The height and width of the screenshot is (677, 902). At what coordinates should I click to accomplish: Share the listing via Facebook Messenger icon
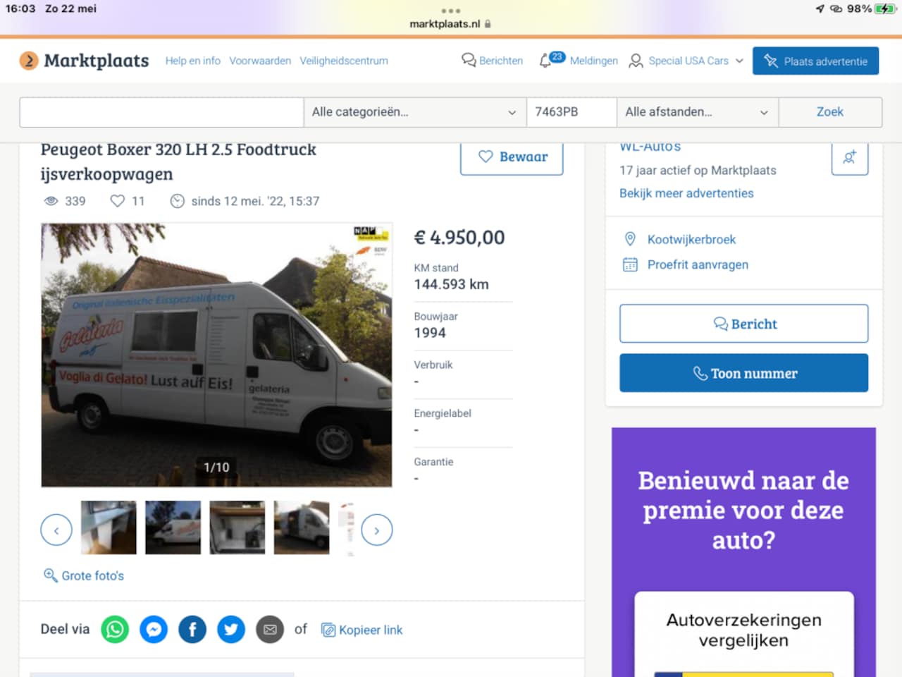[154, 629]
